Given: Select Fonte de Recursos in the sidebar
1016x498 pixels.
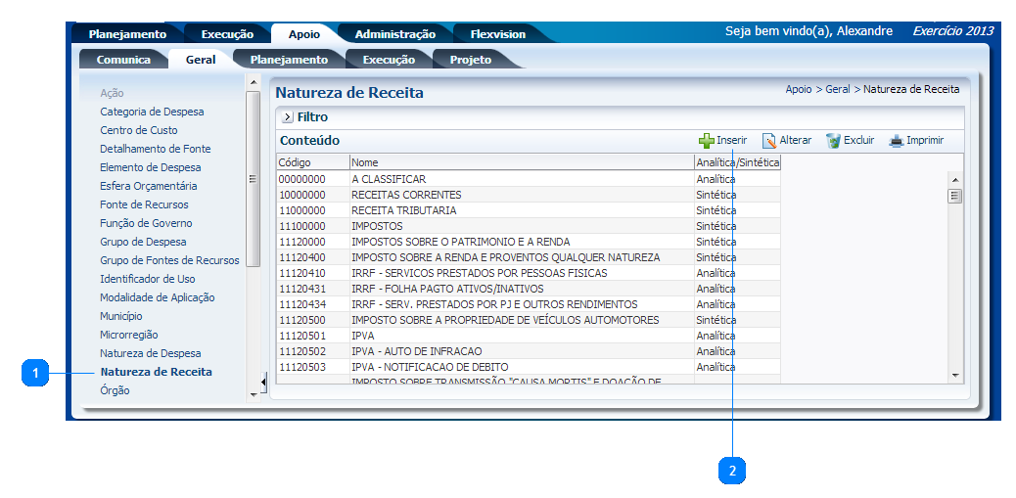Looking at the screenshot, I should (x=144, y=204).
